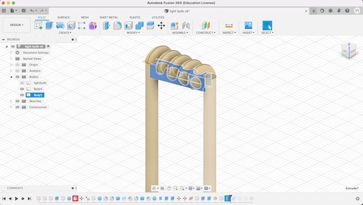Collapse the Bodies folder

(x=11, y=77)
